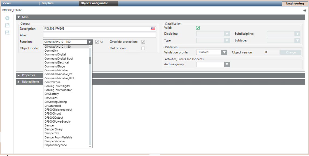
Task: Expand the Related Items section
Action: (30, 81)
